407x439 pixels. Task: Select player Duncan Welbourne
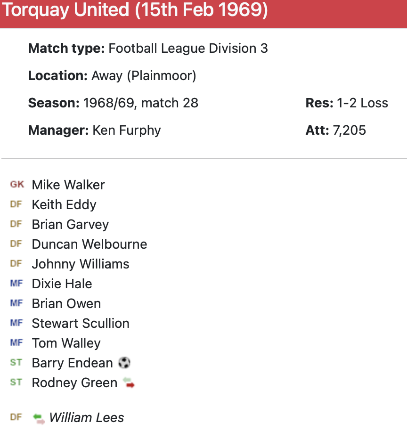[x=90, y=244]
